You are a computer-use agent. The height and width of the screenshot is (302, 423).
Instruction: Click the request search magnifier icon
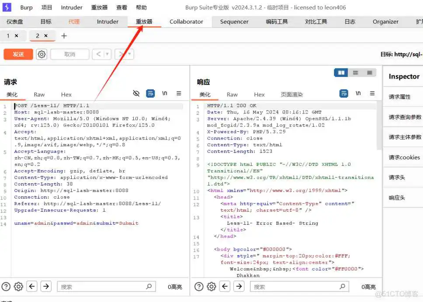[149, 286]
